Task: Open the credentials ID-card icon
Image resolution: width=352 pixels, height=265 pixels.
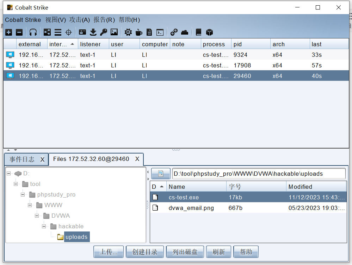Action: (x=82, y=32)
